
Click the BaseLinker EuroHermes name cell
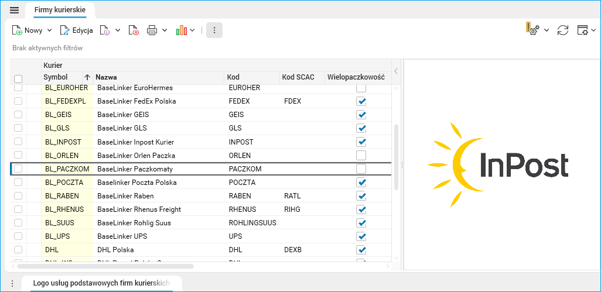(x=158, y=88)
